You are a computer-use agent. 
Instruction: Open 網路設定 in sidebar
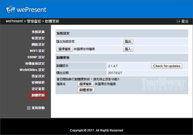(38, 45)
